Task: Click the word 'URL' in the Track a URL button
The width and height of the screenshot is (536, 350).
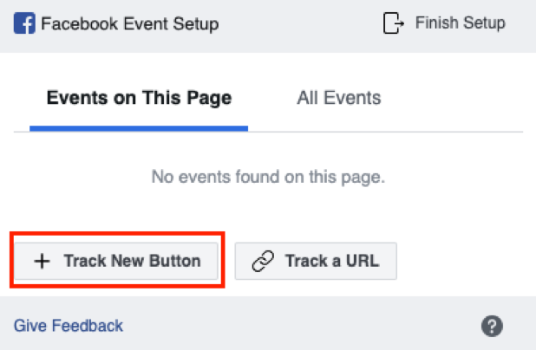Action: 363,262
